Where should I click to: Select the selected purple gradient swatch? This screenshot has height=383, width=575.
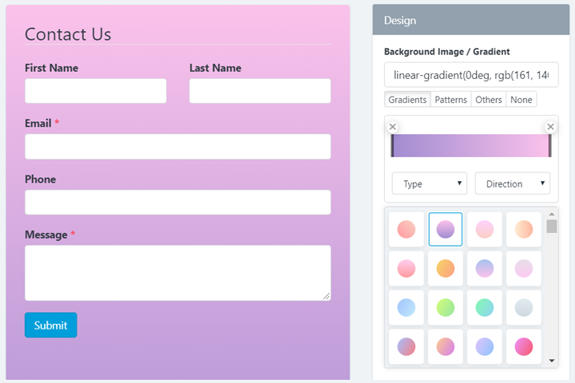tap(446, 229)
